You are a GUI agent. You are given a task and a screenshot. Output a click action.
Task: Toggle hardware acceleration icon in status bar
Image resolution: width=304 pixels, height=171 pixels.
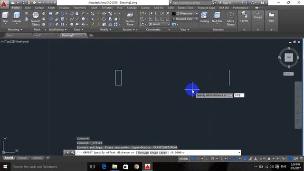(x=290, y=159)
